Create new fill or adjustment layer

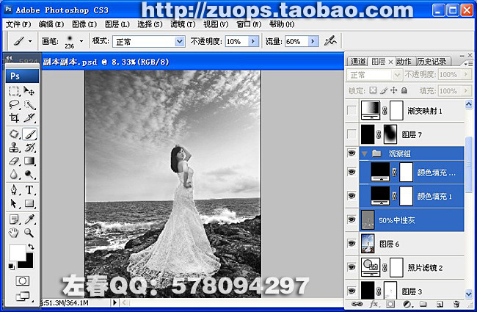[407, 304]
